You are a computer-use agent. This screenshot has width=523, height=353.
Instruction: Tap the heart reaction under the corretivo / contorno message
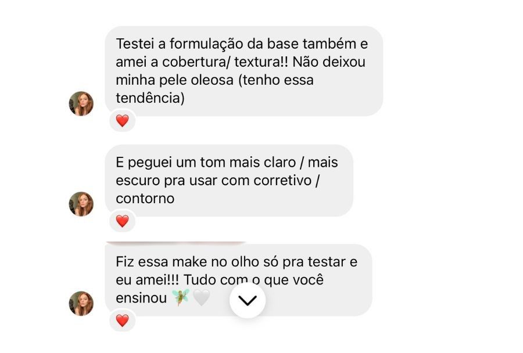pyautogui.click(x=122, y=221)
